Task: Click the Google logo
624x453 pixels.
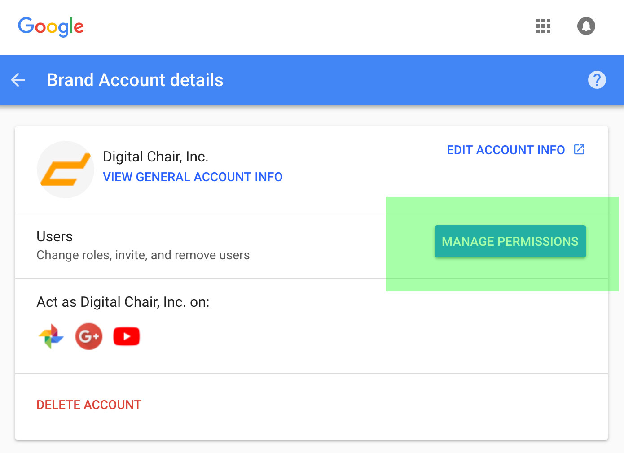Action: coord(51,27)
